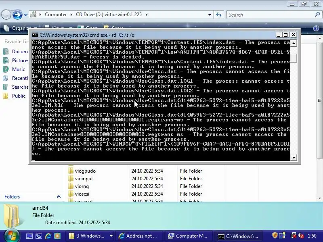Select the viorng folder

tap(82, 186)
